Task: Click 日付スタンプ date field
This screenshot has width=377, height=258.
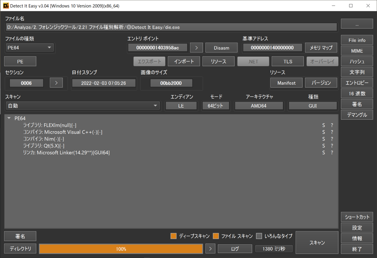Action: [x=104, y=83]
